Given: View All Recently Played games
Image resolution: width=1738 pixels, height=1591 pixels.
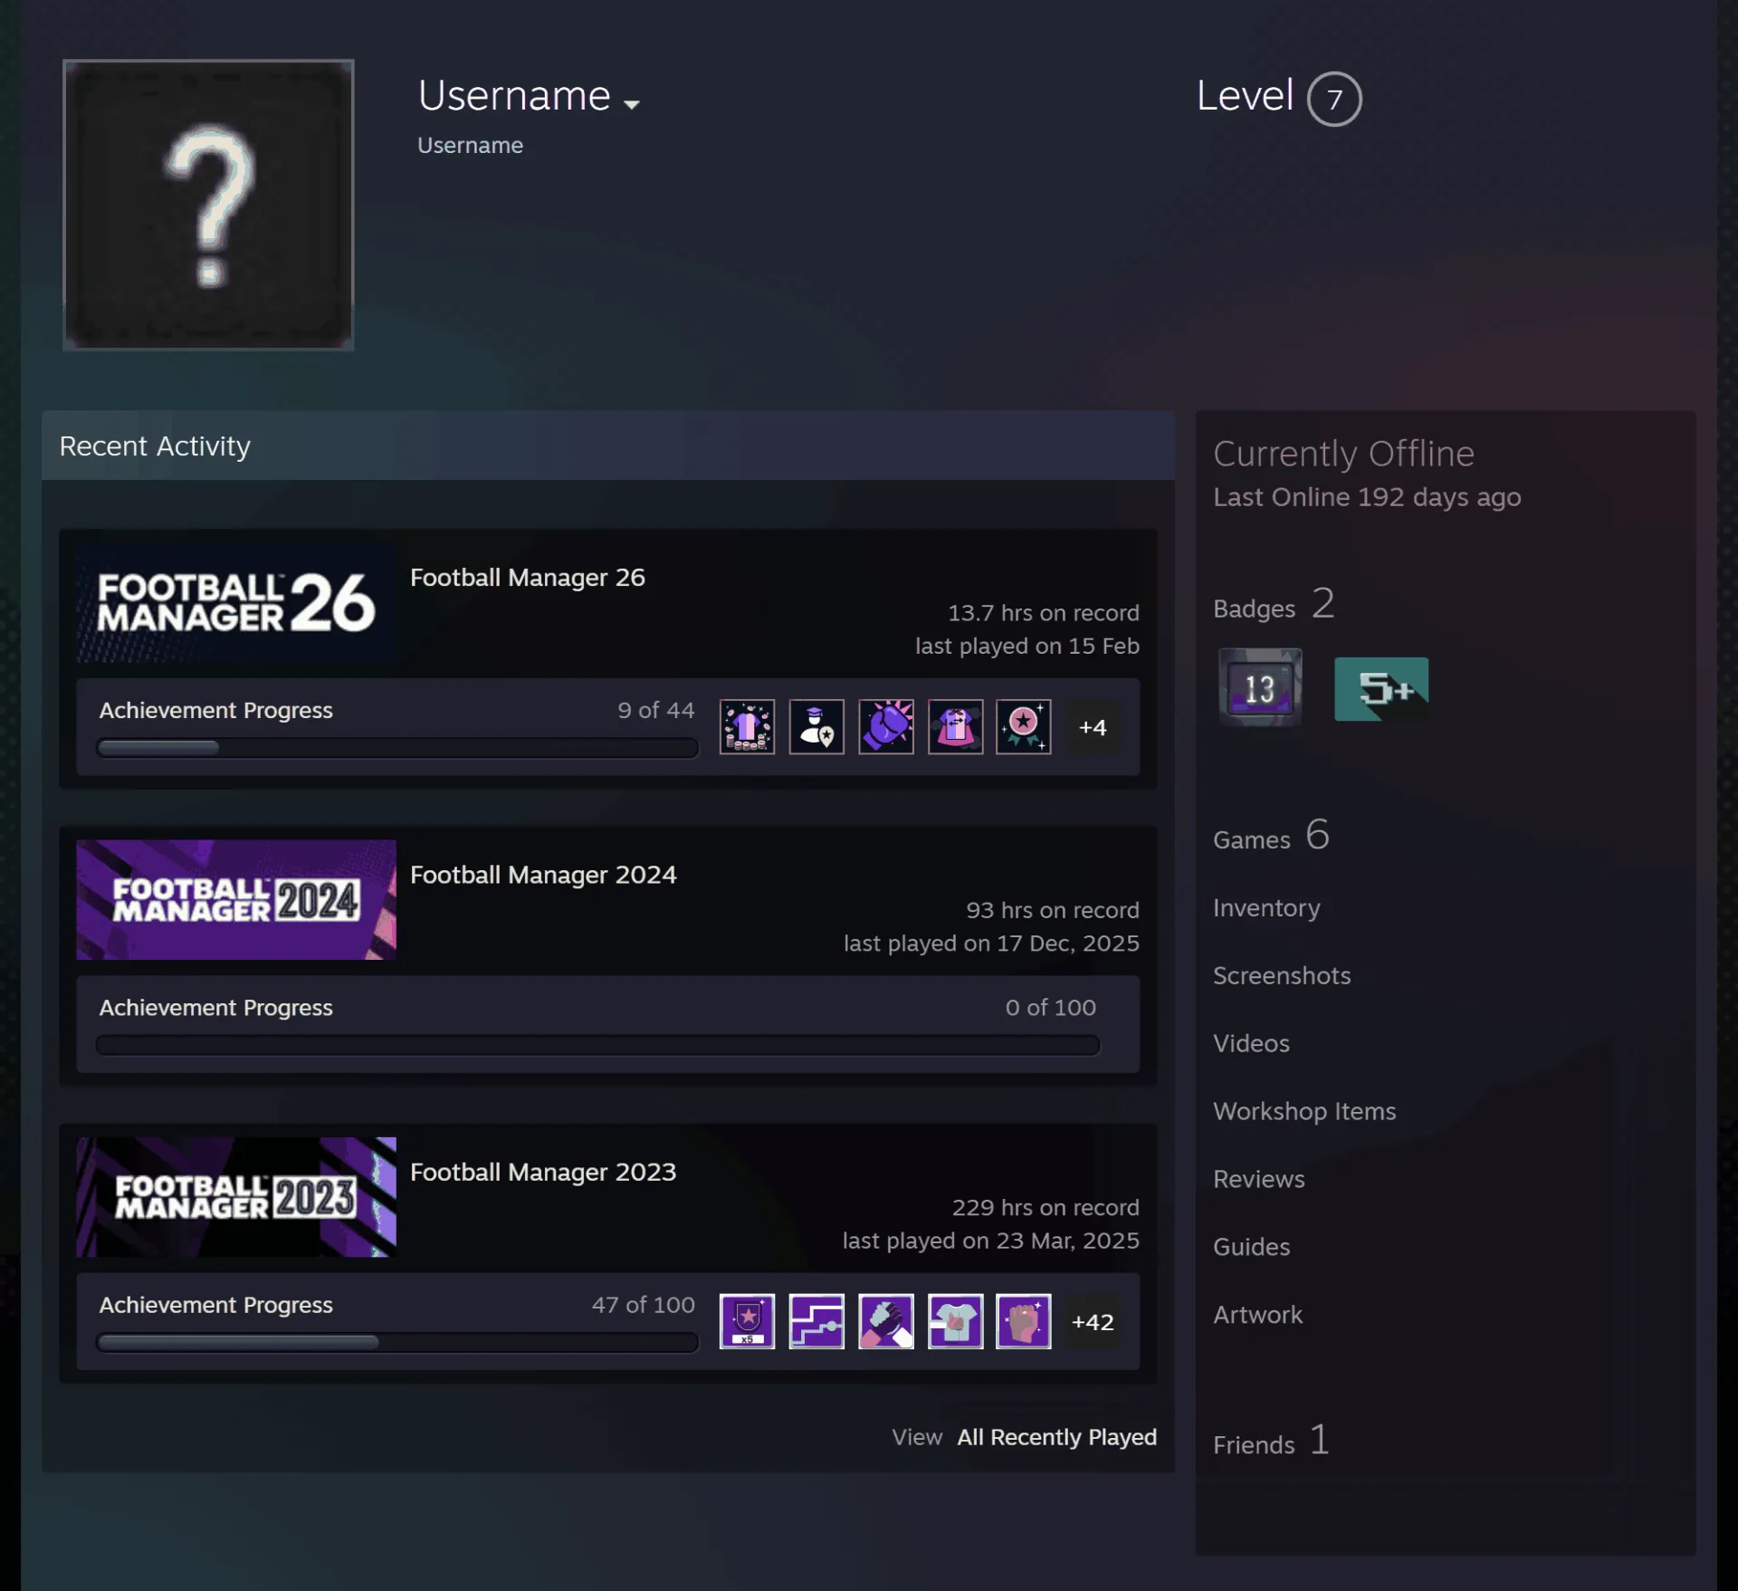Looking at the screenshot, I should (1057, 1437).
